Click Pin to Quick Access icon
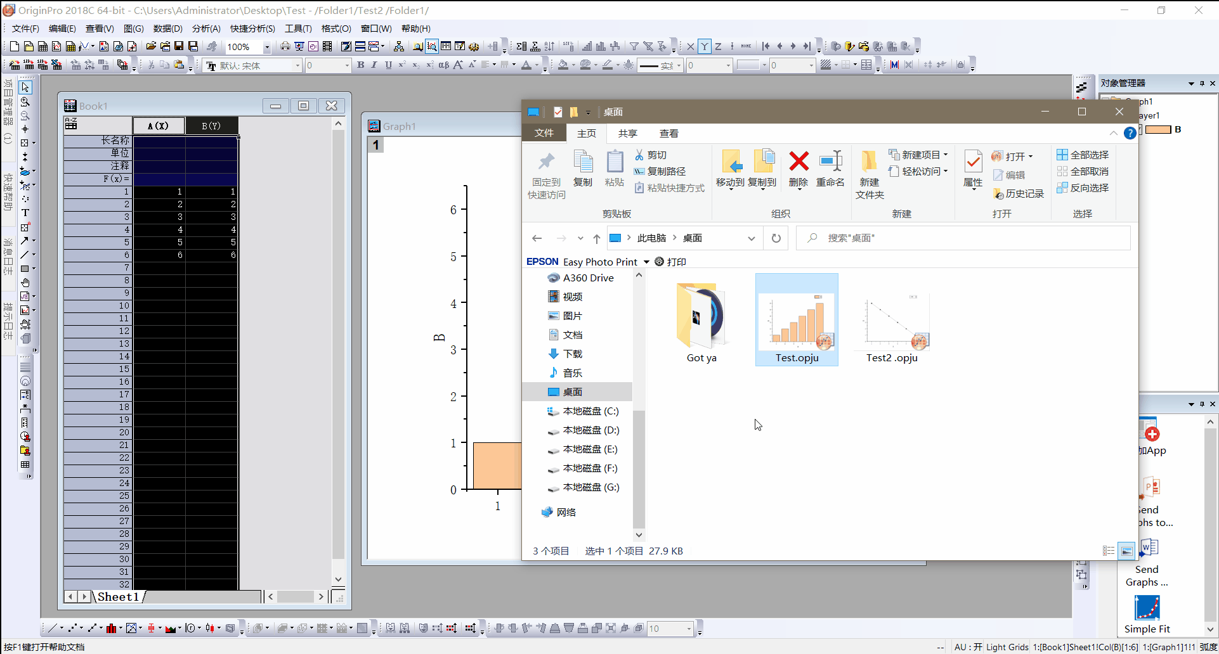 click(x=547, y=176)
